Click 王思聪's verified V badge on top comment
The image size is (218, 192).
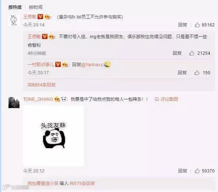40,17
